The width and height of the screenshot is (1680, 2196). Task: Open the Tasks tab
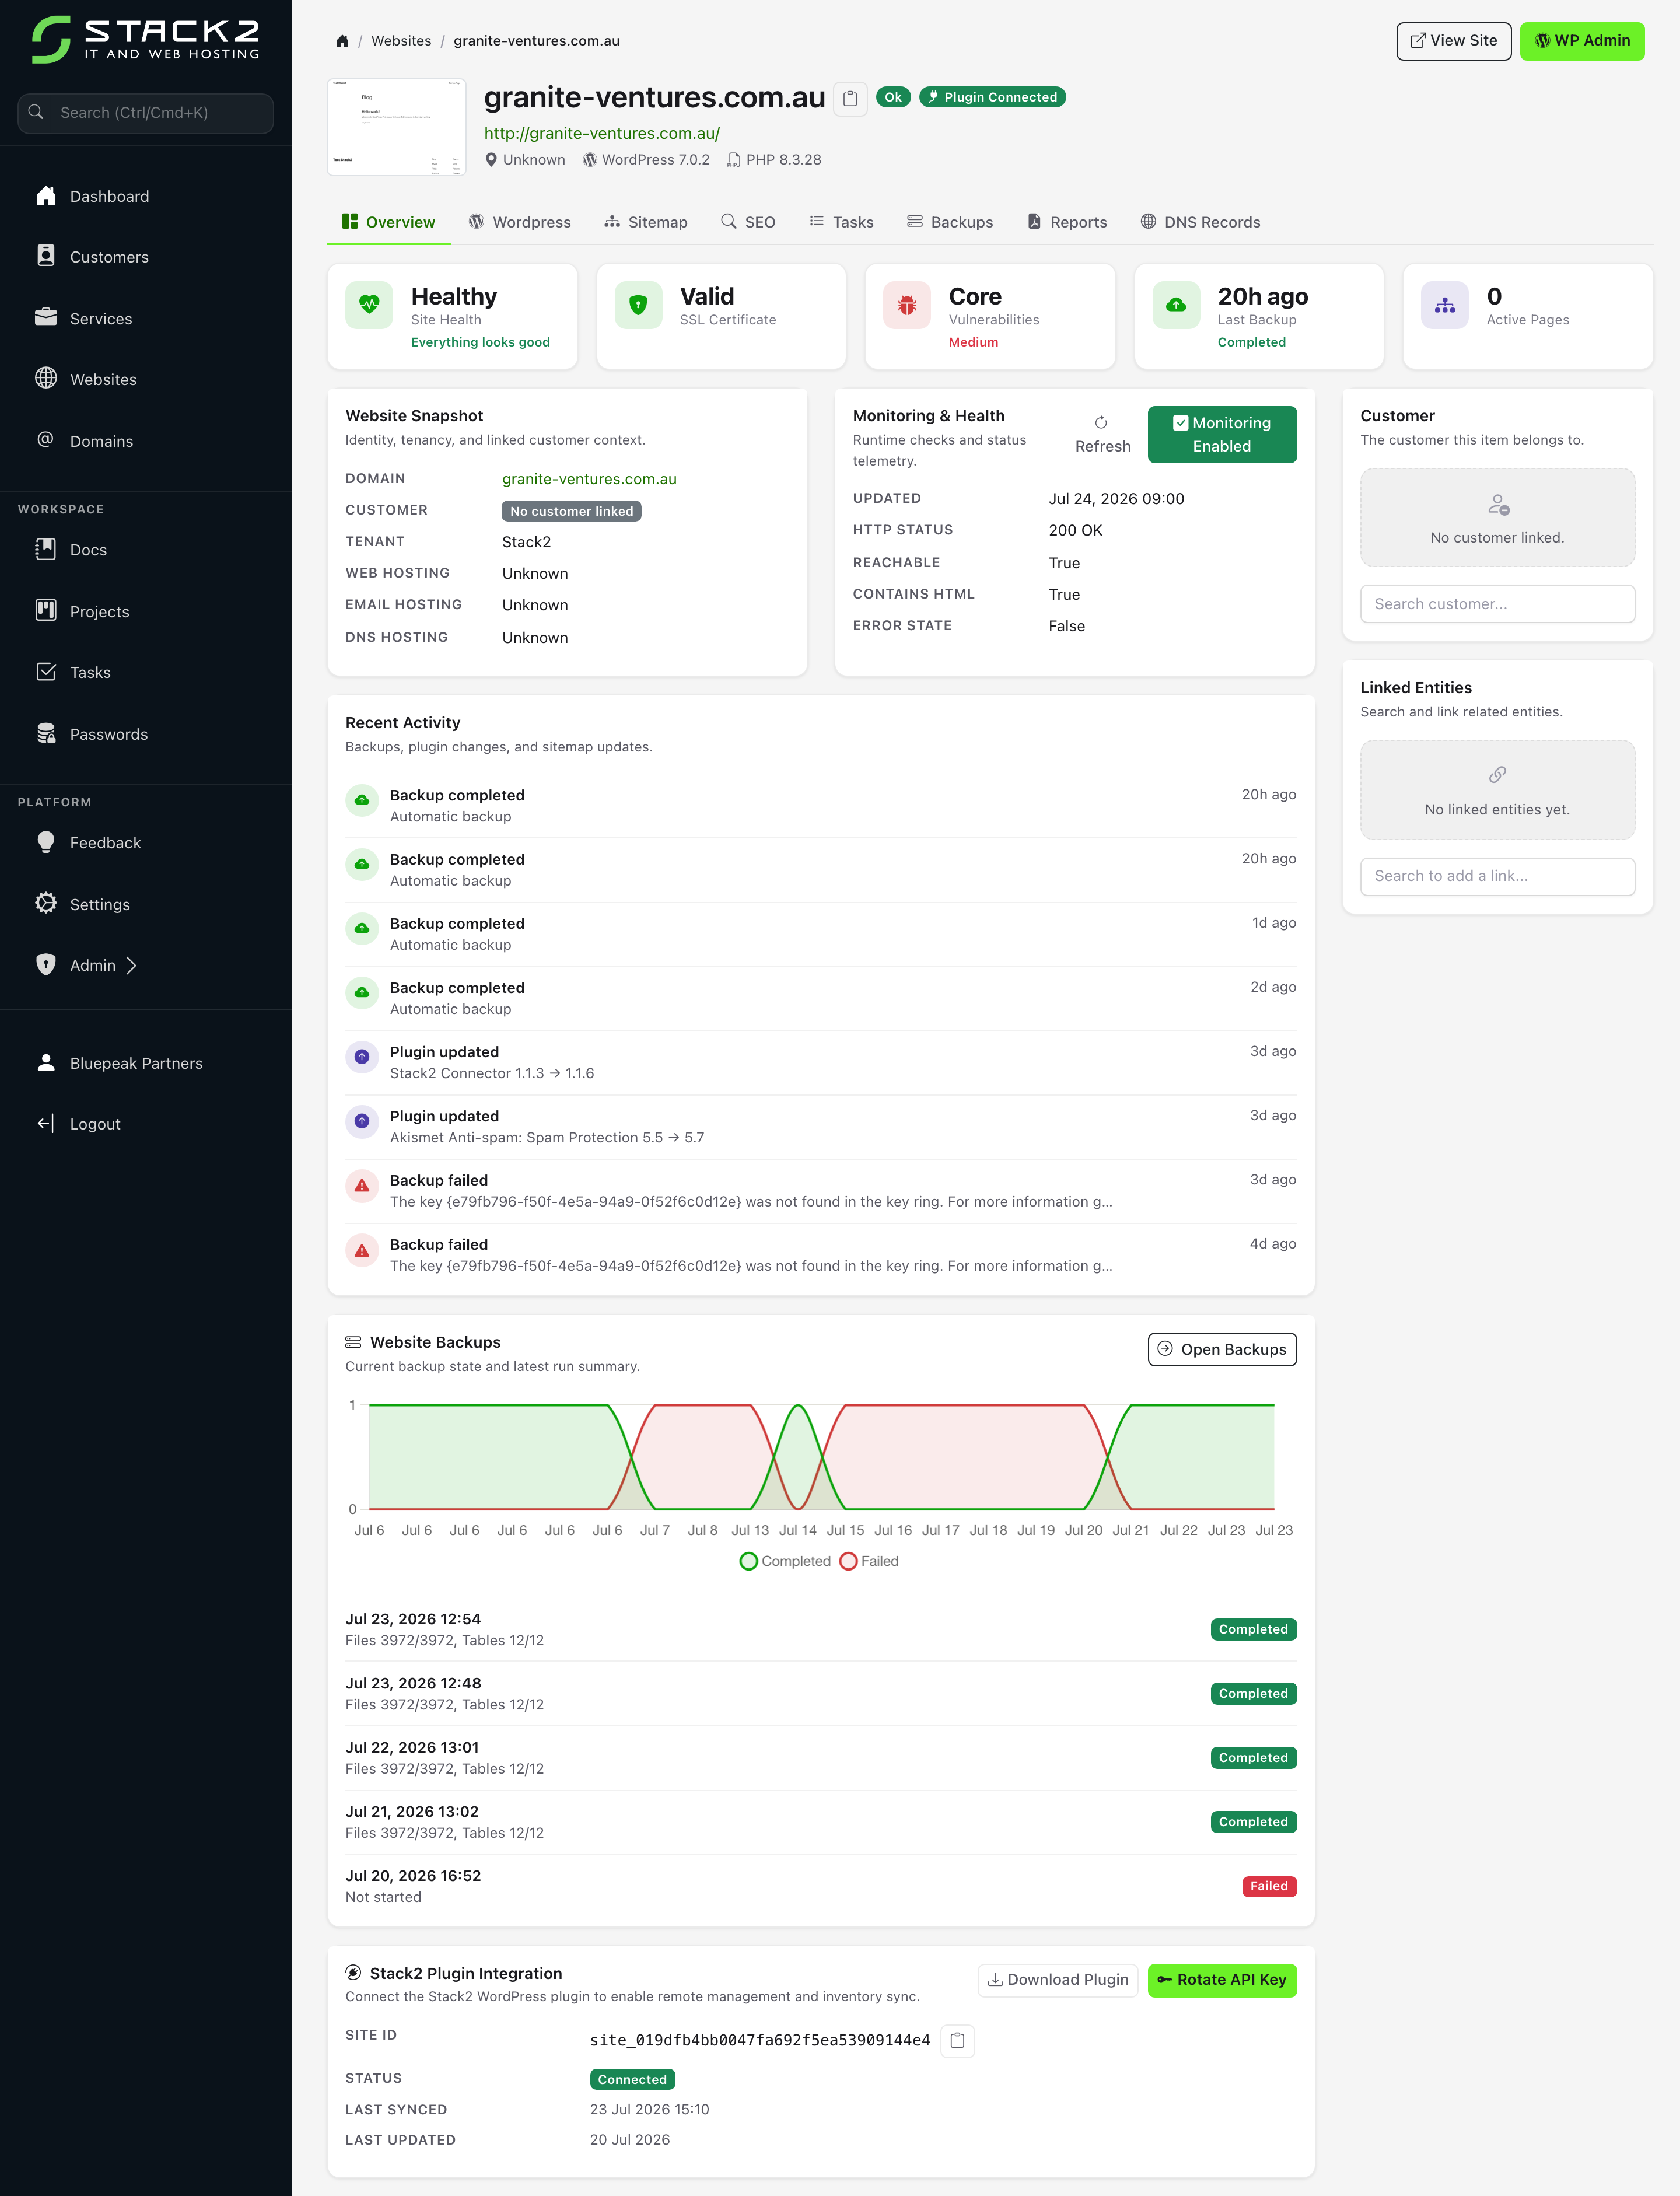[x=841, y=222]
